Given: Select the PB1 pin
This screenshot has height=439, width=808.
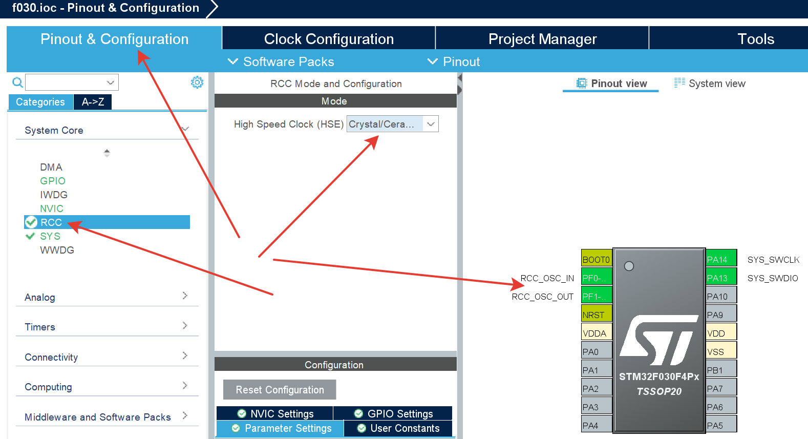Looking at the screenshot, I should click(x=721, y=370).
